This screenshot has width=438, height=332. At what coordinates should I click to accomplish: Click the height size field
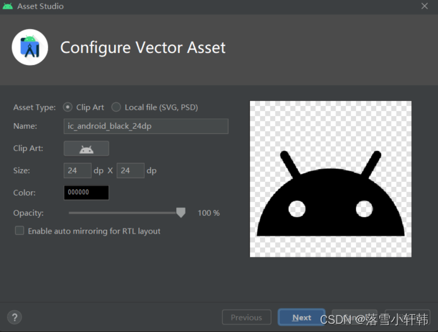pyautogui.click(x=131, y=170)
